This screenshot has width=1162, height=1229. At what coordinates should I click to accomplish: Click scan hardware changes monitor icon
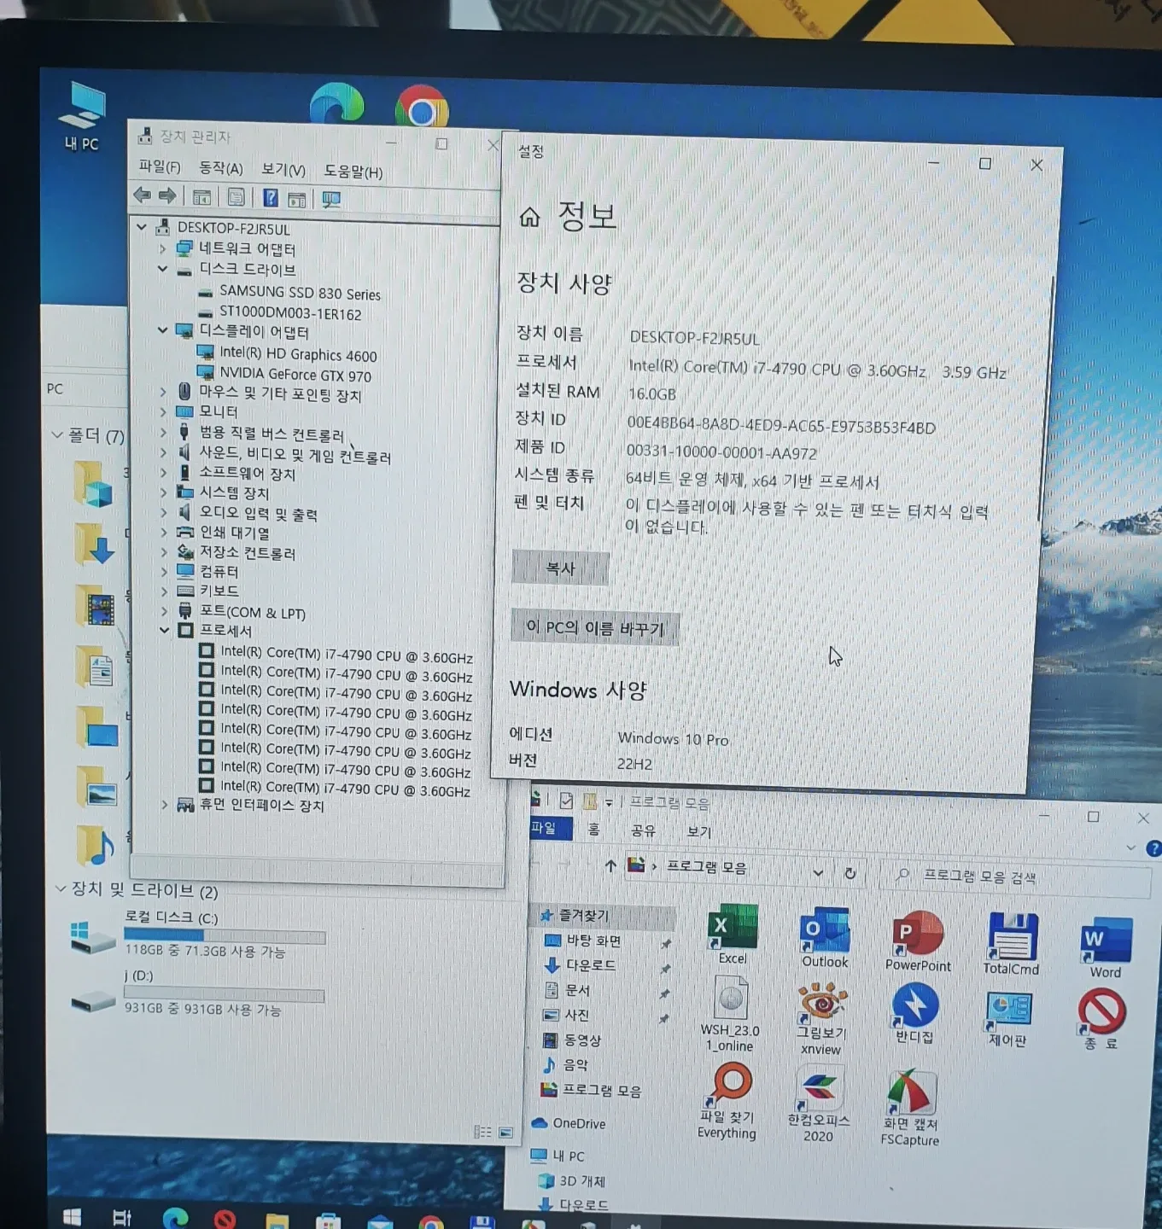pos(330,200)
